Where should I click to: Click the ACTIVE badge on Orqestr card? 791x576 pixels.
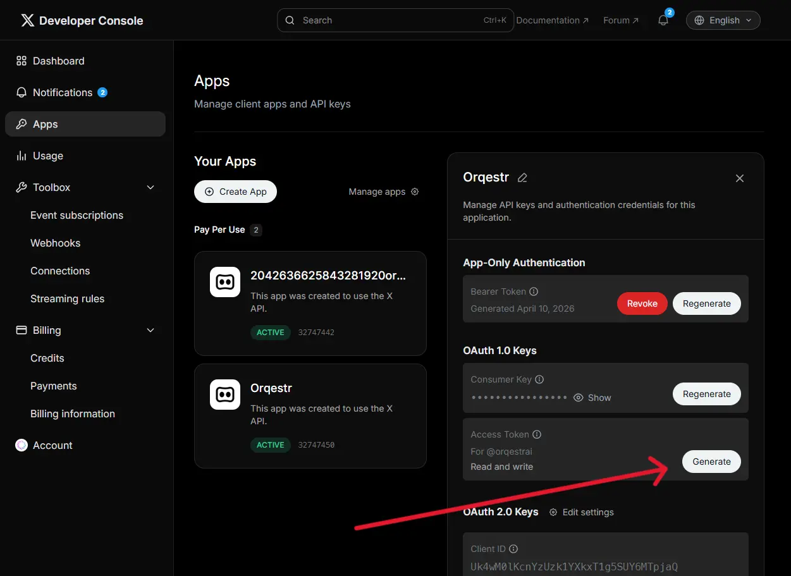coord(271,444)
